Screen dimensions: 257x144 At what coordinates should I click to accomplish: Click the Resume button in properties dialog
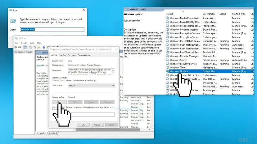(107, 102)
